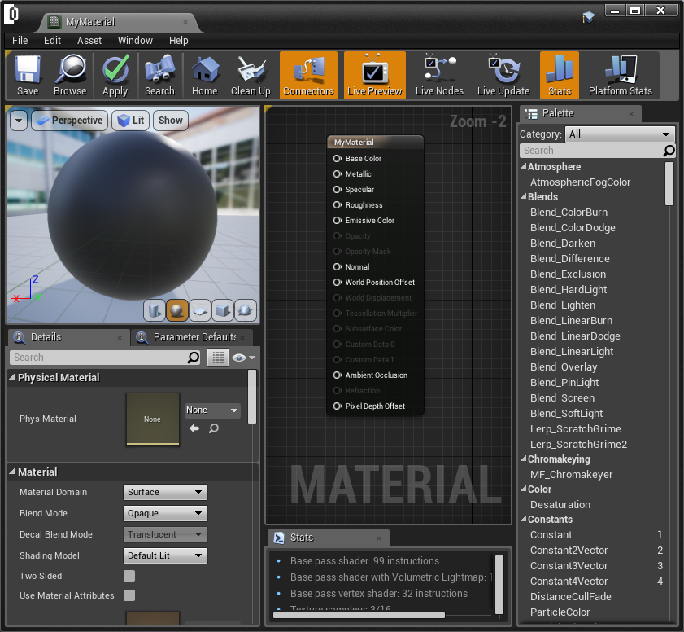Open the Blend Mode dropdown
684x632 pixels.
[166, 514]
